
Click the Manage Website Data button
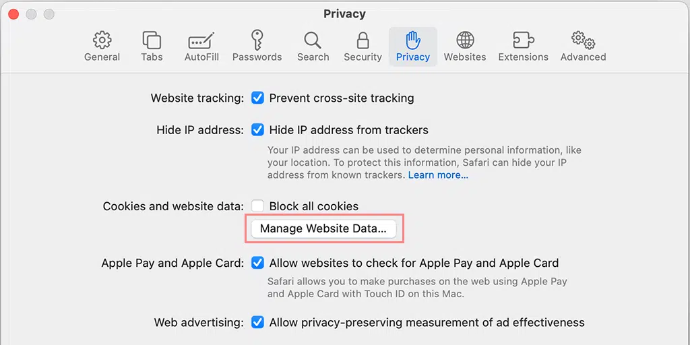click(323, 229)
